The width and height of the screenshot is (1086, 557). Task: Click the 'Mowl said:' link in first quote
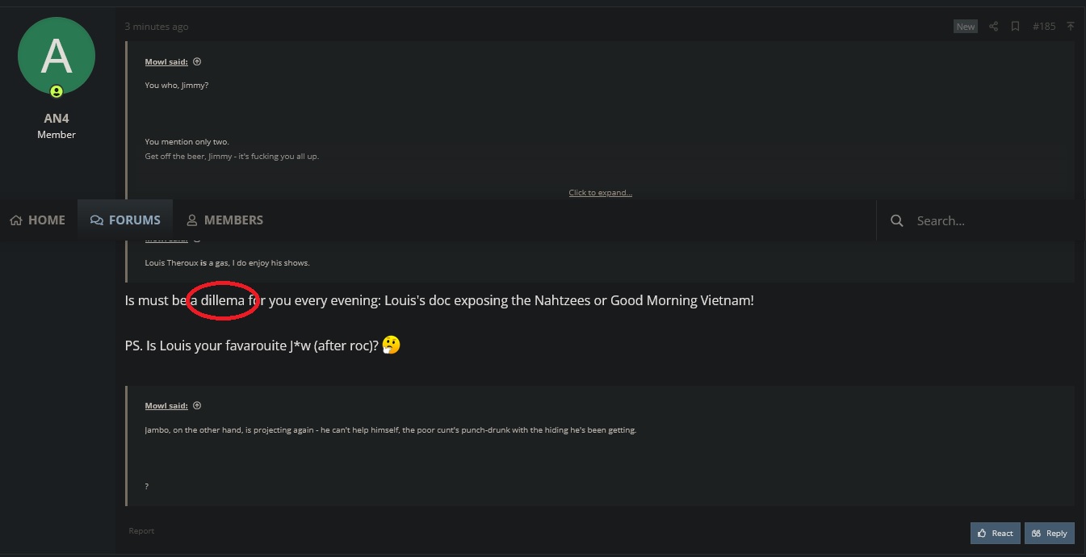166,62
